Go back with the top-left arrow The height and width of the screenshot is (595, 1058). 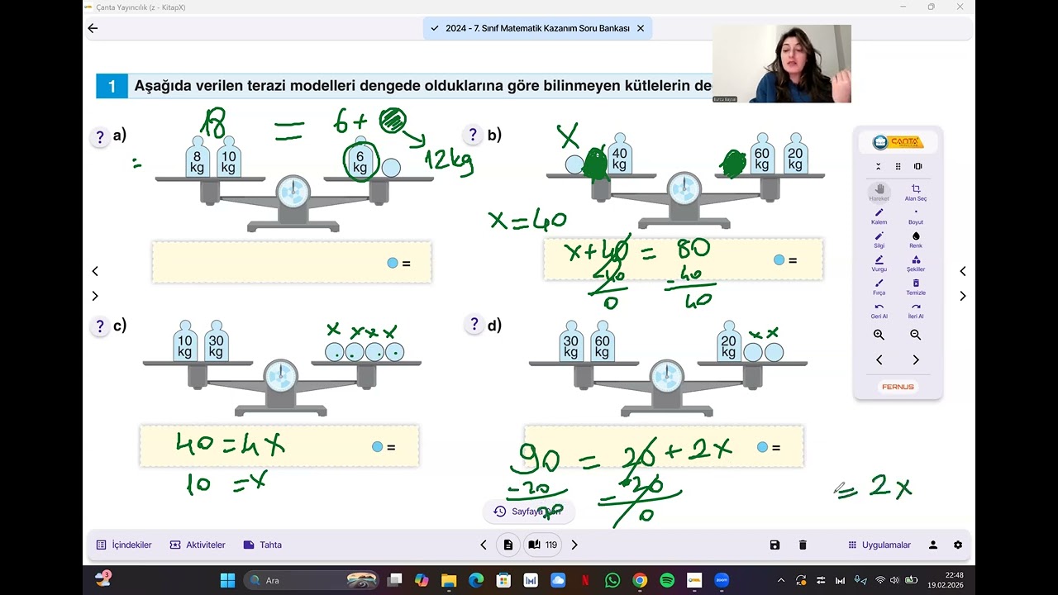[93, 28]
